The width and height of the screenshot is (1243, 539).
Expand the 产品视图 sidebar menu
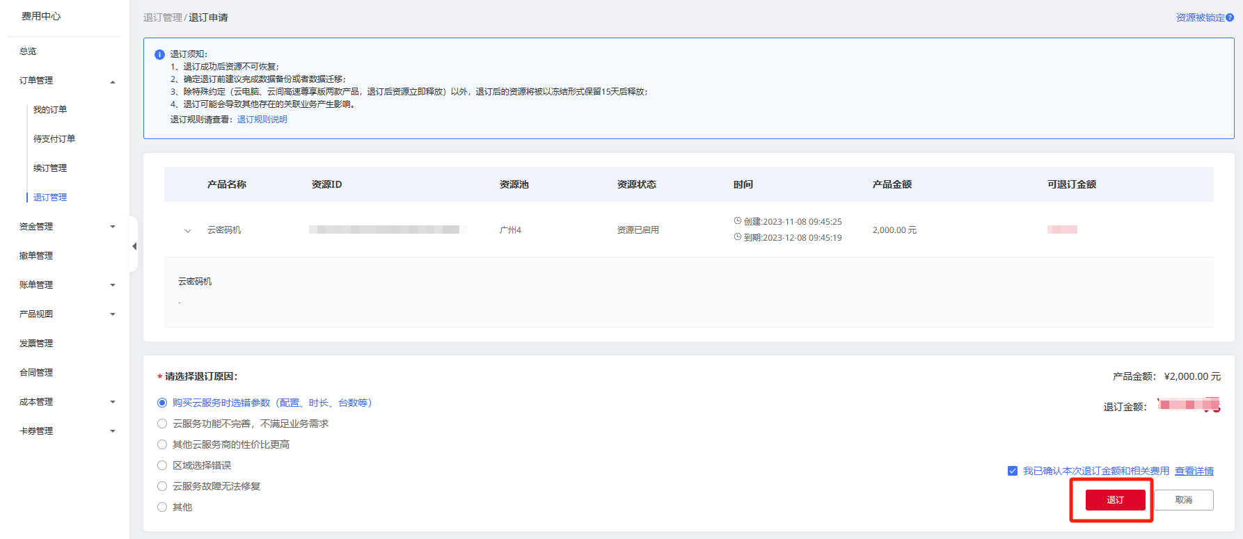(x=113, y=314)
